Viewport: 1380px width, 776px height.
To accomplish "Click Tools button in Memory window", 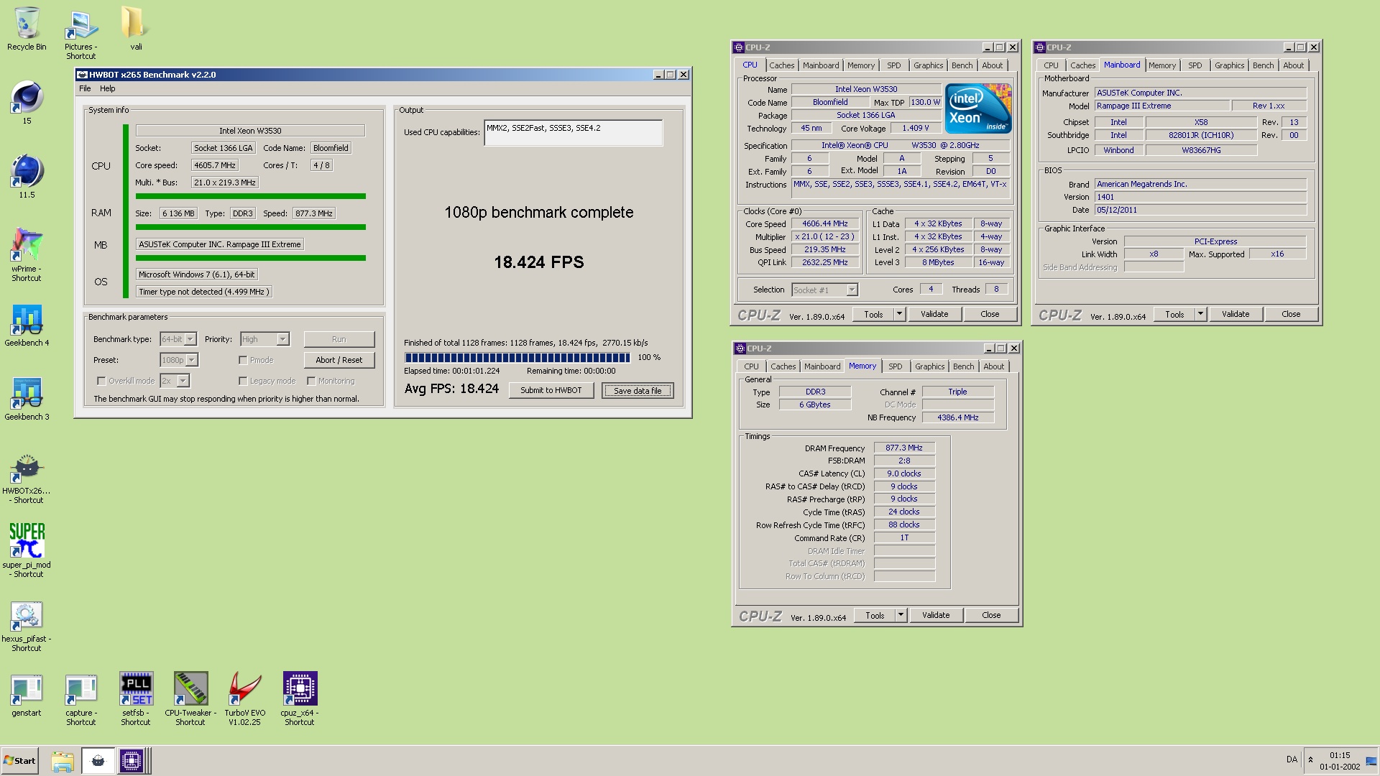I will point(875,615).
